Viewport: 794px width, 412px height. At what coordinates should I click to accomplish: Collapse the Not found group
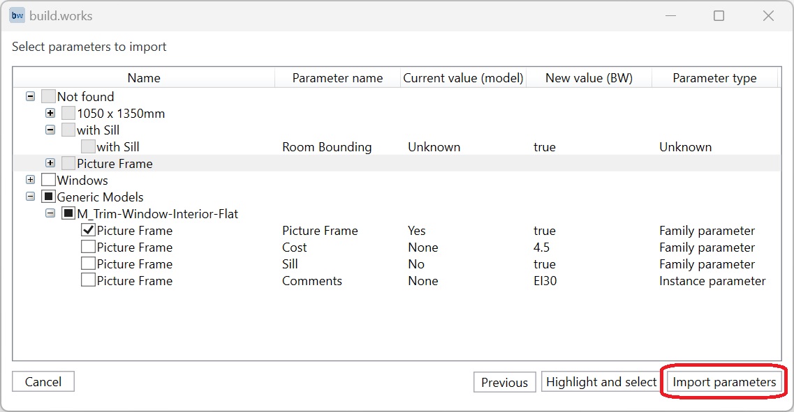[30, 96]
